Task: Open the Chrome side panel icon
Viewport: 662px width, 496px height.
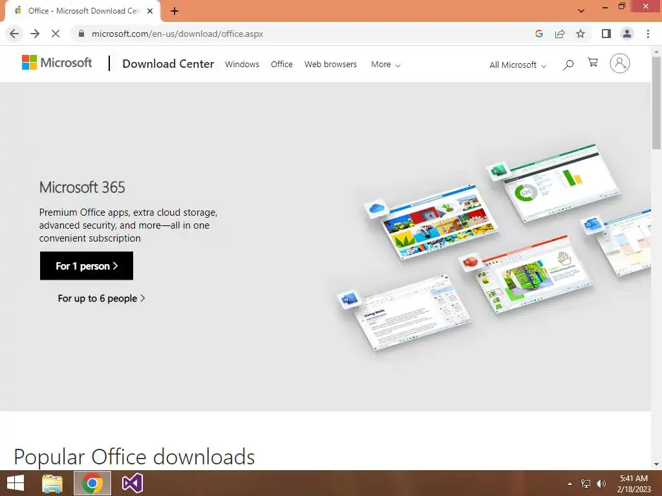Action: [606, 34]
